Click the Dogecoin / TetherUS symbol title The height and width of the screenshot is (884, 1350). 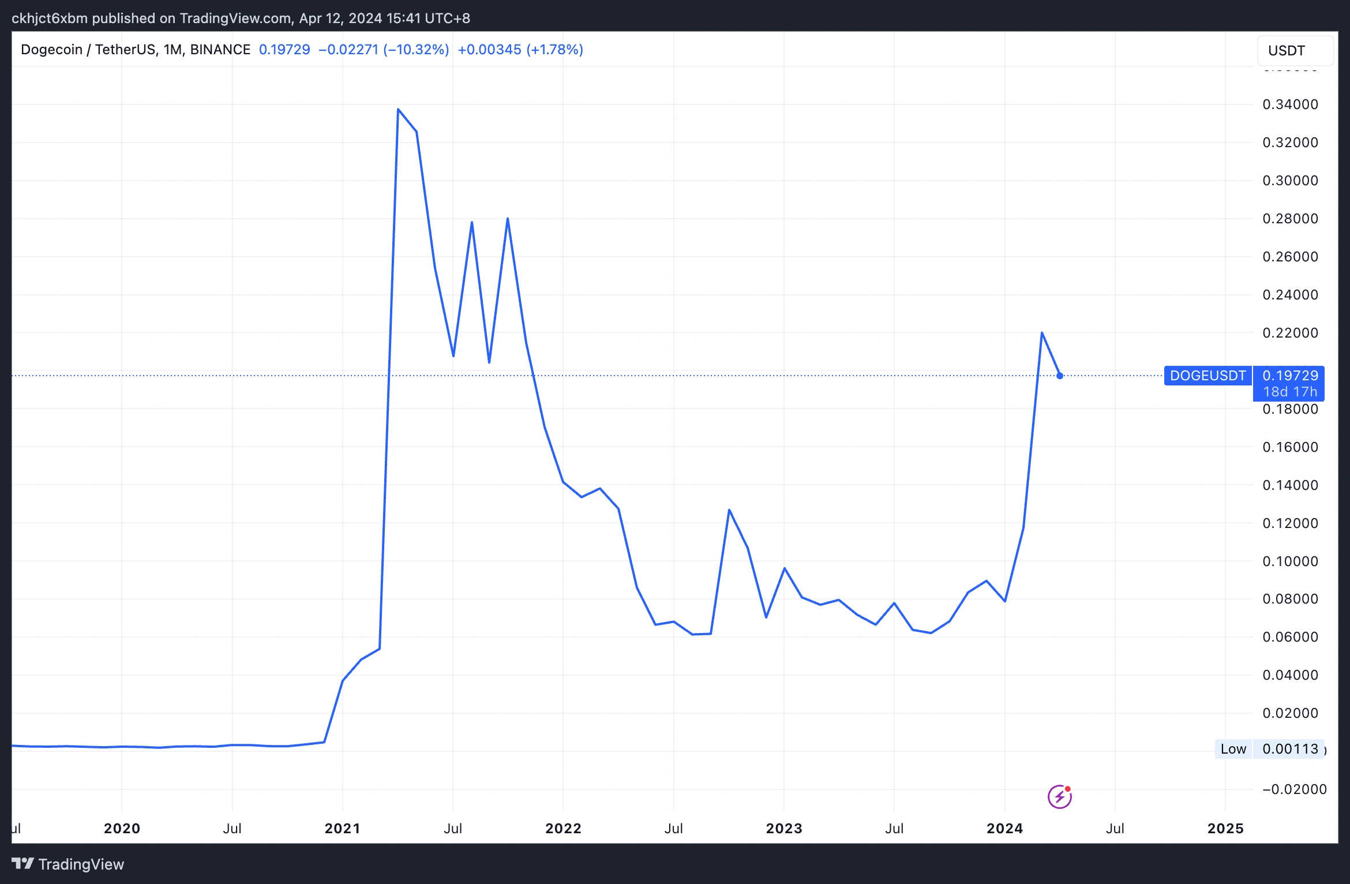point(136,50)
